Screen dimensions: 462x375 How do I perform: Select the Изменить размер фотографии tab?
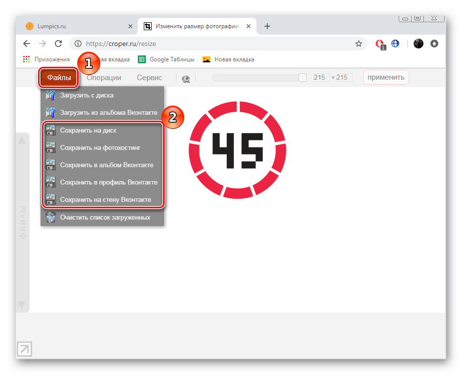197,26
